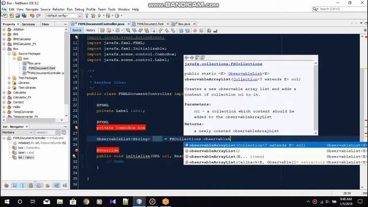The height and width of the screenshot is (207, 368).
Task: Click the error marker beside @Override line
Action: tap(76, 150)
